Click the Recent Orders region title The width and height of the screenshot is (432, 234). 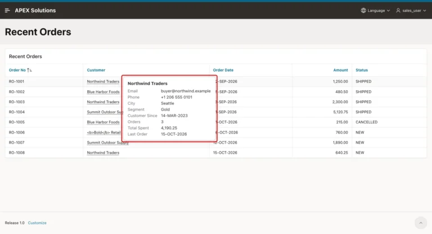pos(25,56)
